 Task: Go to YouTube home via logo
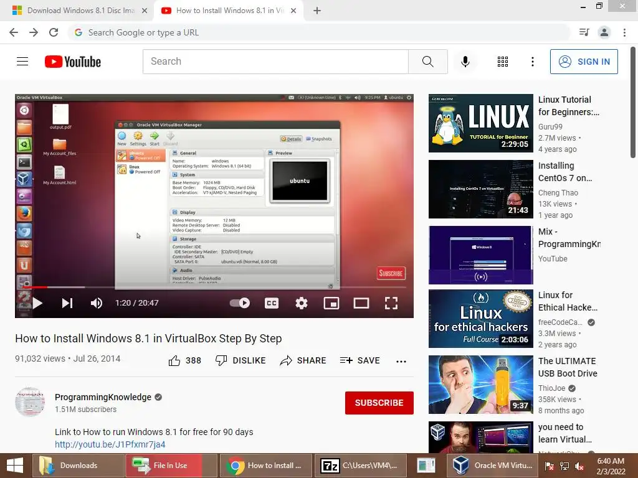tap(73, 62)
